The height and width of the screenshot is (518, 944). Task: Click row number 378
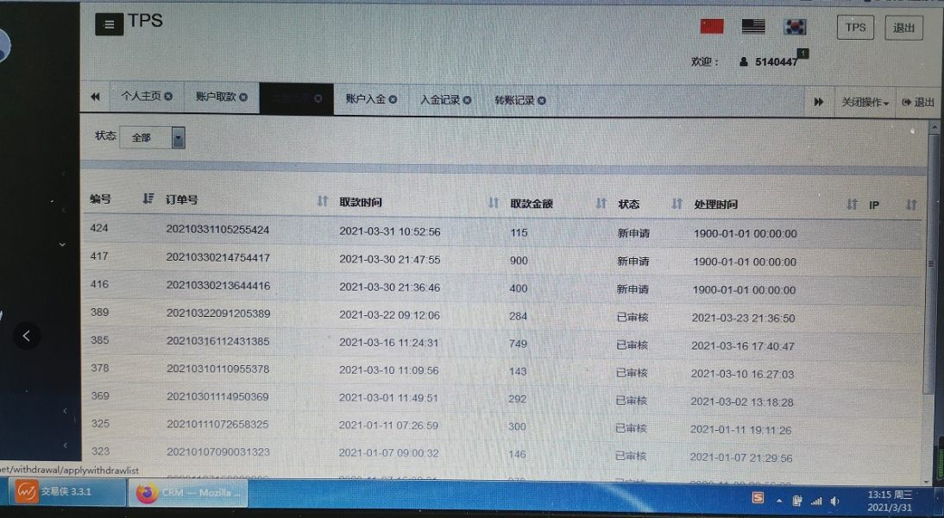pos(100,368)
